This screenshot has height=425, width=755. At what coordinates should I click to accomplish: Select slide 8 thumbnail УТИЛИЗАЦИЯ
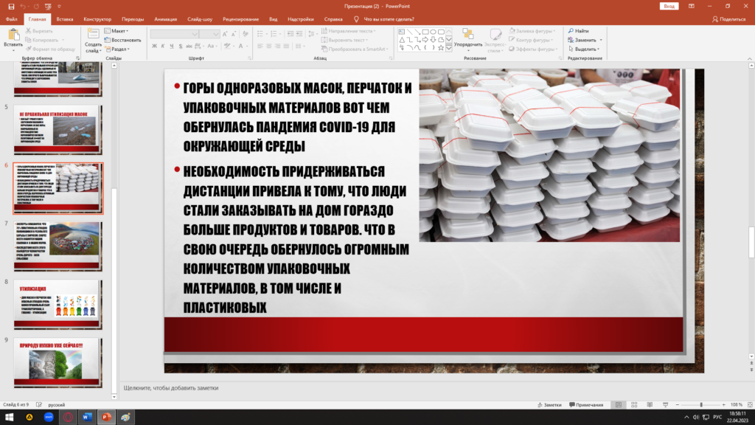(x=58, y=305)
